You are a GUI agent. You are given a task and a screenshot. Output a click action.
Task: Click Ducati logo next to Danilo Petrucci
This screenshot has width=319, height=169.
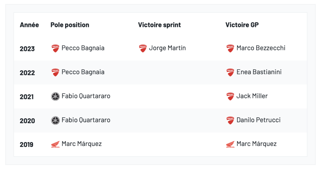[x=230, y=120]
